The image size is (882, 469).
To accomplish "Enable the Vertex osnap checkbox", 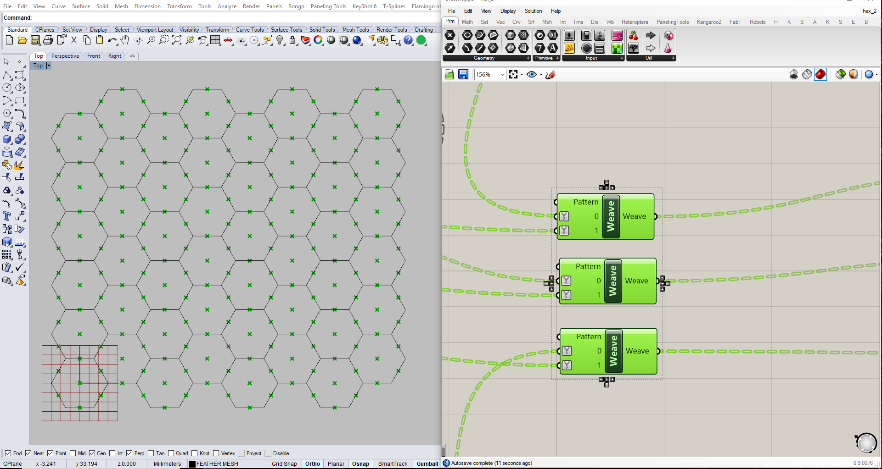I will [216, 453].
